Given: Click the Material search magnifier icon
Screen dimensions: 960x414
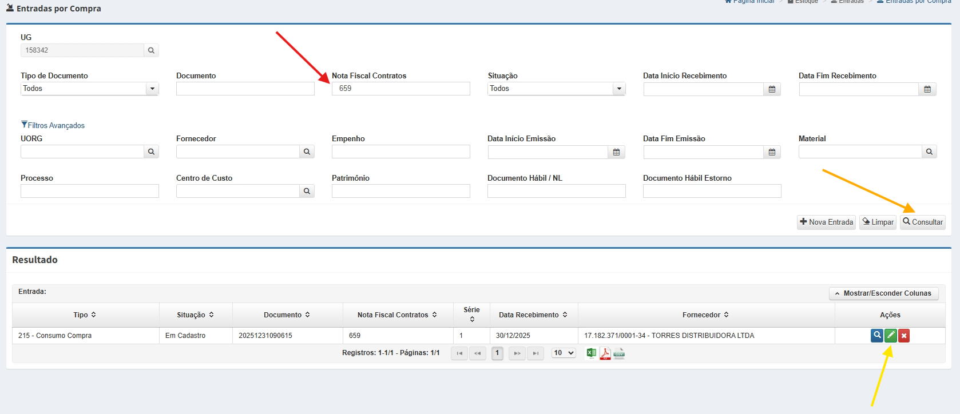Looking at the screenshot, I should tap(929, 152).
